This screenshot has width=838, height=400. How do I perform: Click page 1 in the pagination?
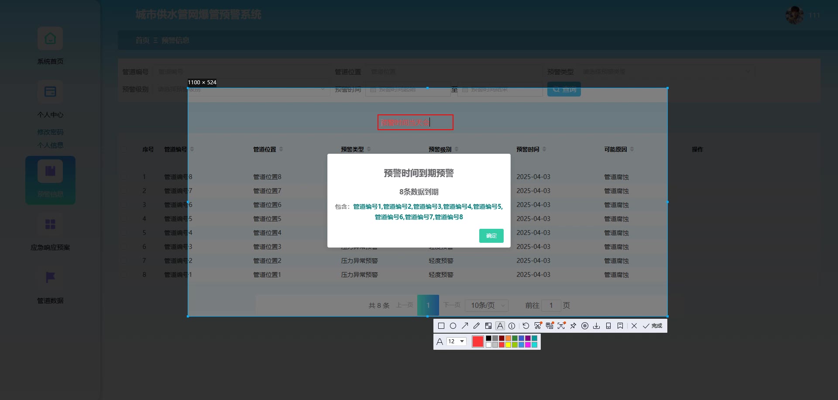(428, 305)
